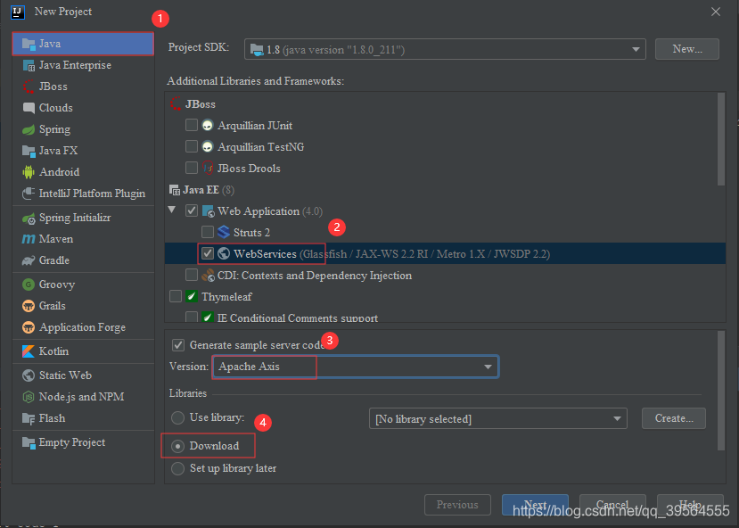Select Spring project type
739x528 pixels.
click(x=84, y=129)
